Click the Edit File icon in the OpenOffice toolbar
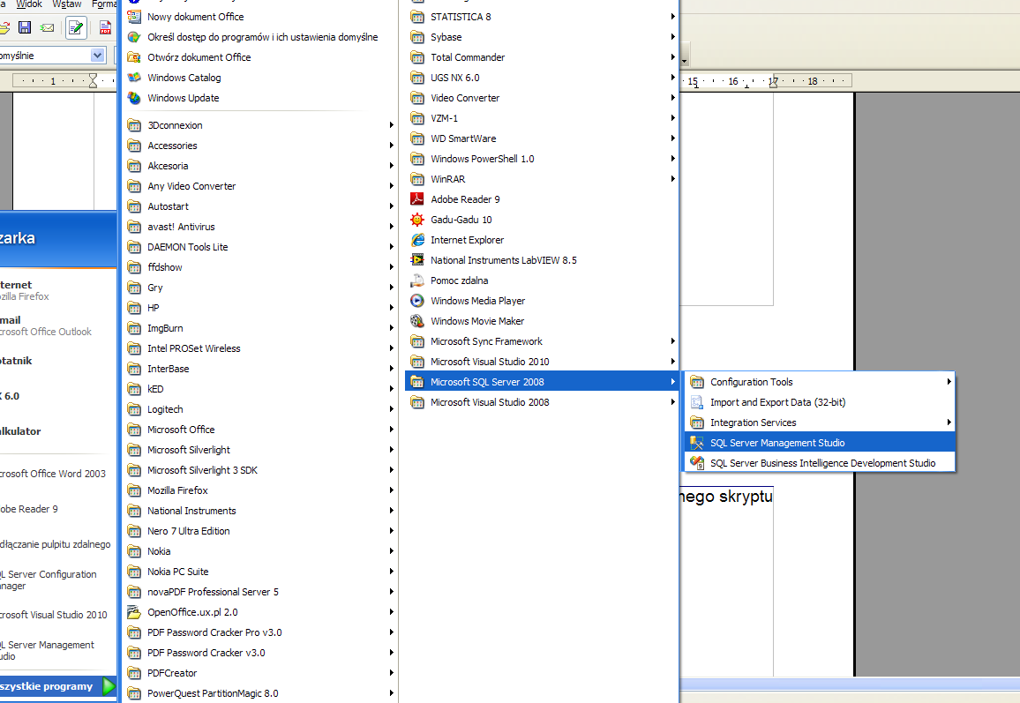Viewport: 1020px width, 703px height. (76, 27)
